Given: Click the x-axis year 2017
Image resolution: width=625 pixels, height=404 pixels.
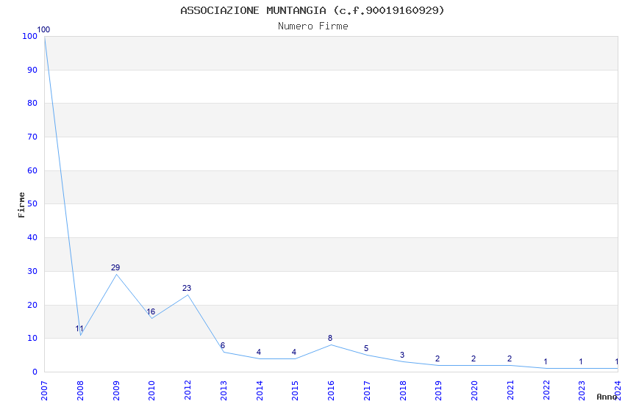Looking at the screenshot, I should [367, 391].
